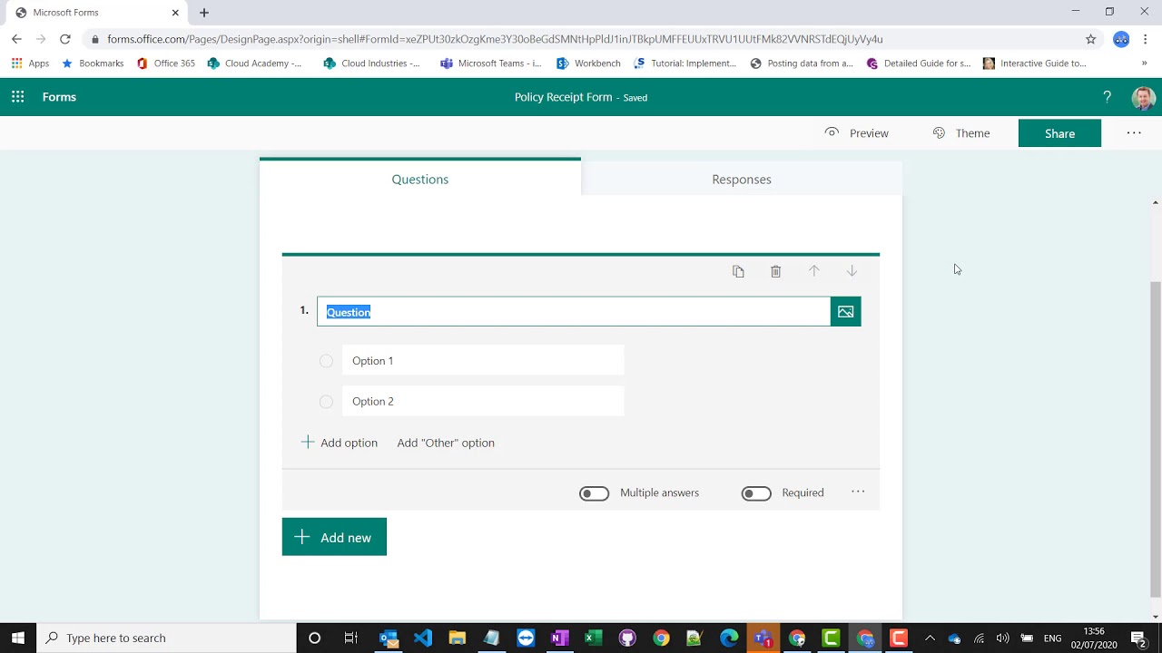Open the volume control in tray
This screenshot has width=1162, height=653.
(x=1002, y=638)
